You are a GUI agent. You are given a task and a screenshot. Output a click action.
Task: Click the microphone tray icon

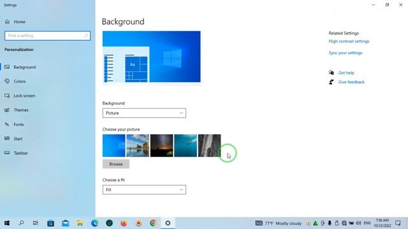pos(330,223)
